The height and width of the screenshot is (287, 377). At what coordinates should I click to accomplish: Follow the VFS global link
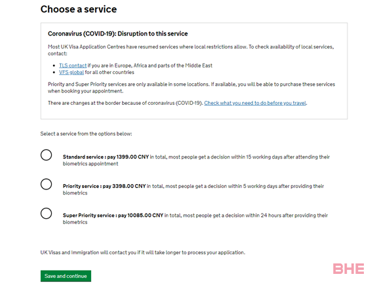click(71, 72)
